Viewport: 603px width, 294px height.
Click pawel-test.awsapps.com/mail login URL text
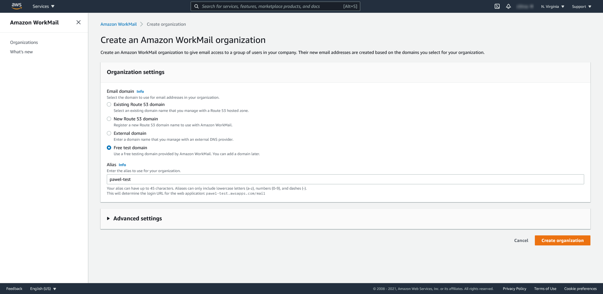pos(236,194)
